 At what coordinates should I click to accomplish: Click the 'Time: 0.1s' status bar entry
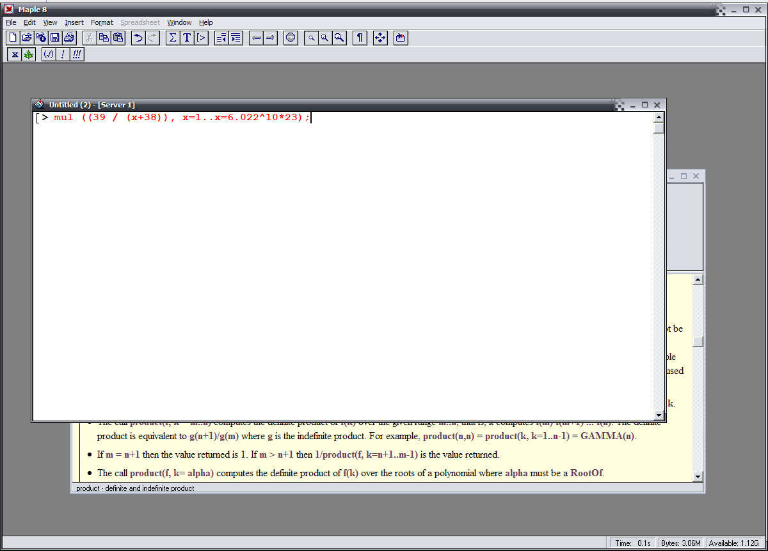point(632,543)
